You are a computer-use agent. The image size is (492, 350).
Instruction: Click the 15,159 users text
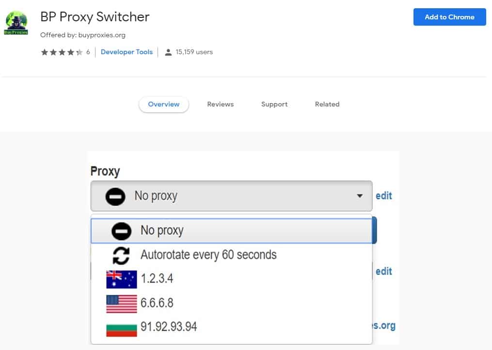click(x=194, y=52)
